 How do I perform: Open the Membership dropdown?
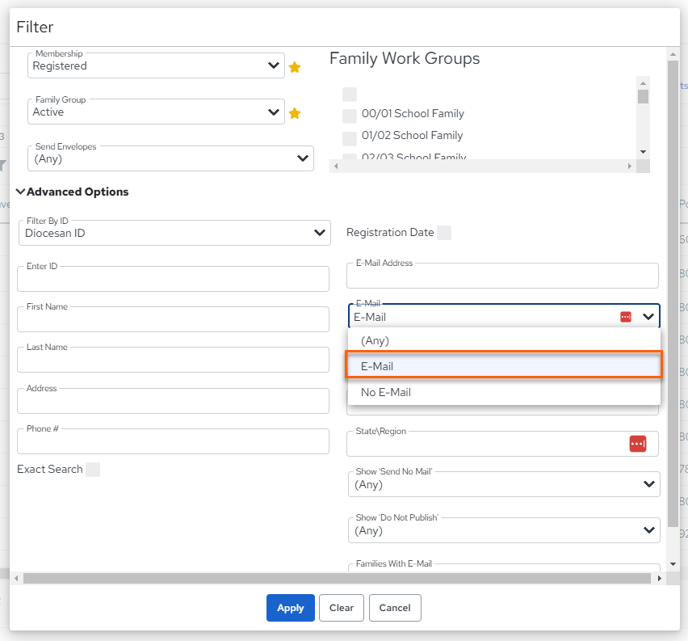[156, 66]
